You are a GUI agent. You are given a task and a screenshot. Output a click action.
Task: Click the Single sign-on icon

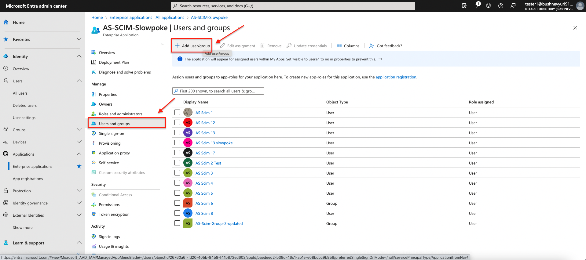(x=94, y=133)
